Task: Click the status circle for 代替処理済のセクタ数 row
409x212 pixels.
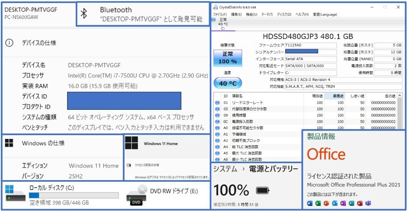Action: pos(217,109)
